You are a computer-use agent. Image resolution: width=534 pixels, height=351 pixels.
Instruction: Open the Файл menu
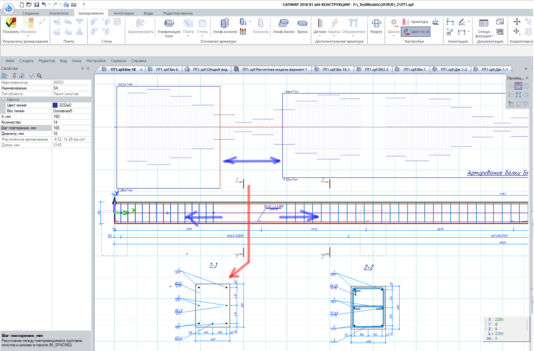pos(10,61)
